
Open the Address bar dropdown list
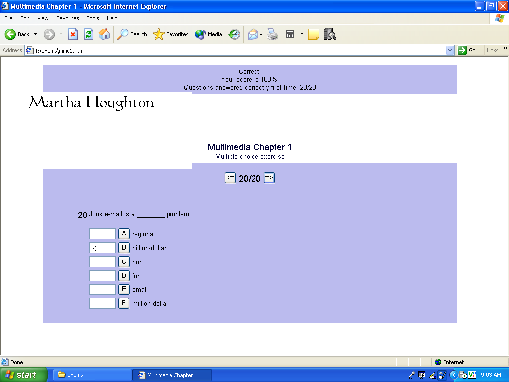pyautogui.click(x=450, y=50)
